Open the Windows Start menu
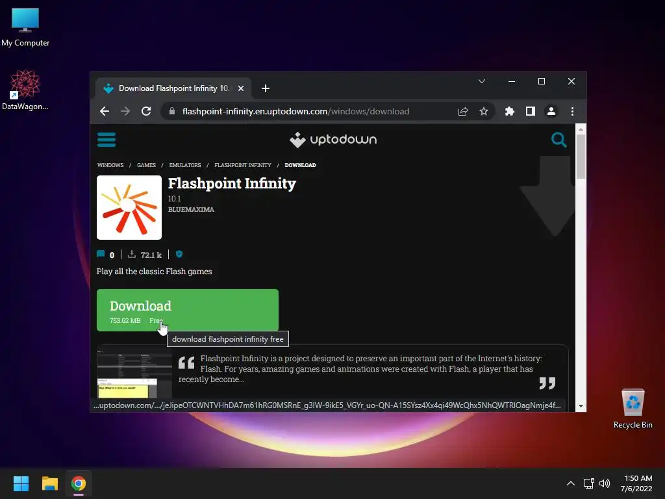The width and height of the screenshot is (665, 499). (21, 483)
